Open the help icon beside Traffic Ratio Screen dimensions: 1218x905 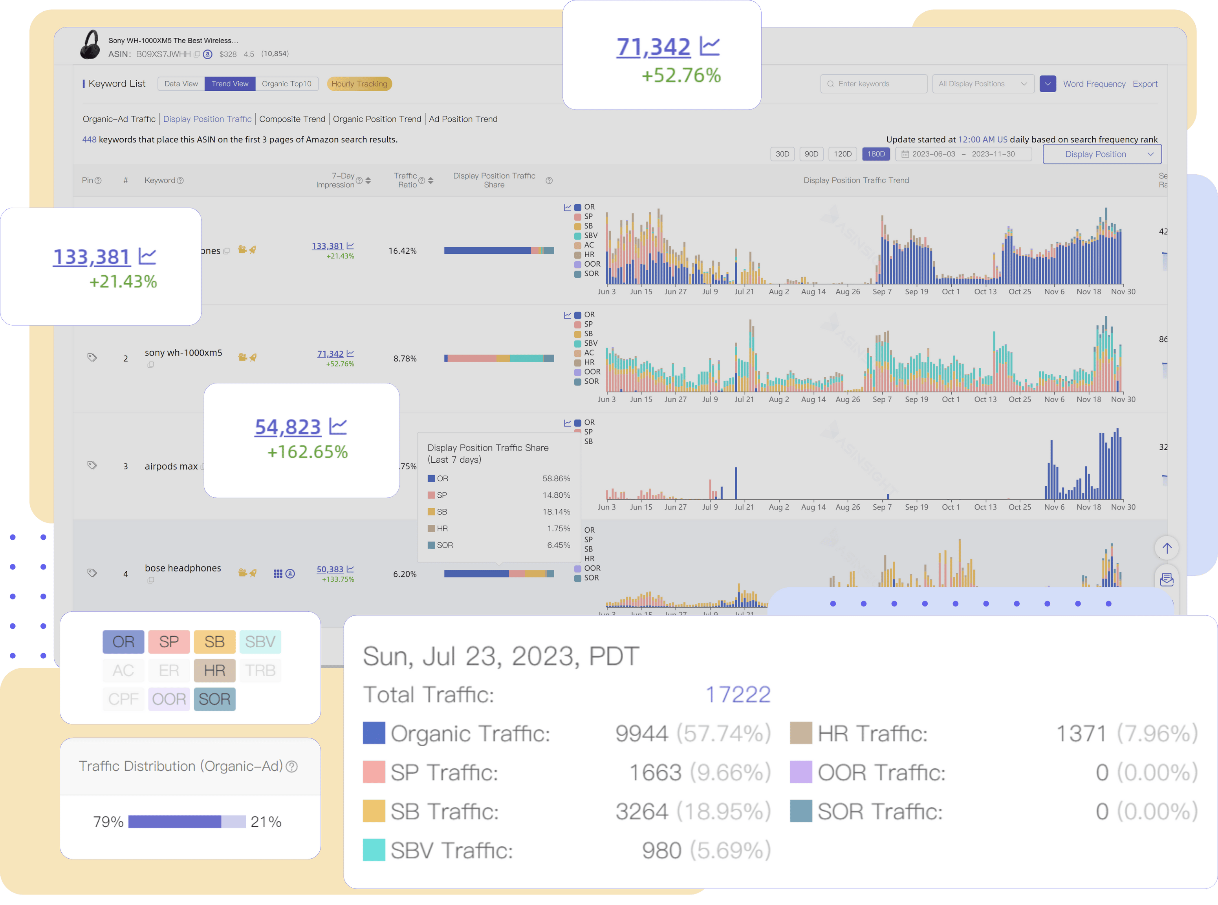422,181
